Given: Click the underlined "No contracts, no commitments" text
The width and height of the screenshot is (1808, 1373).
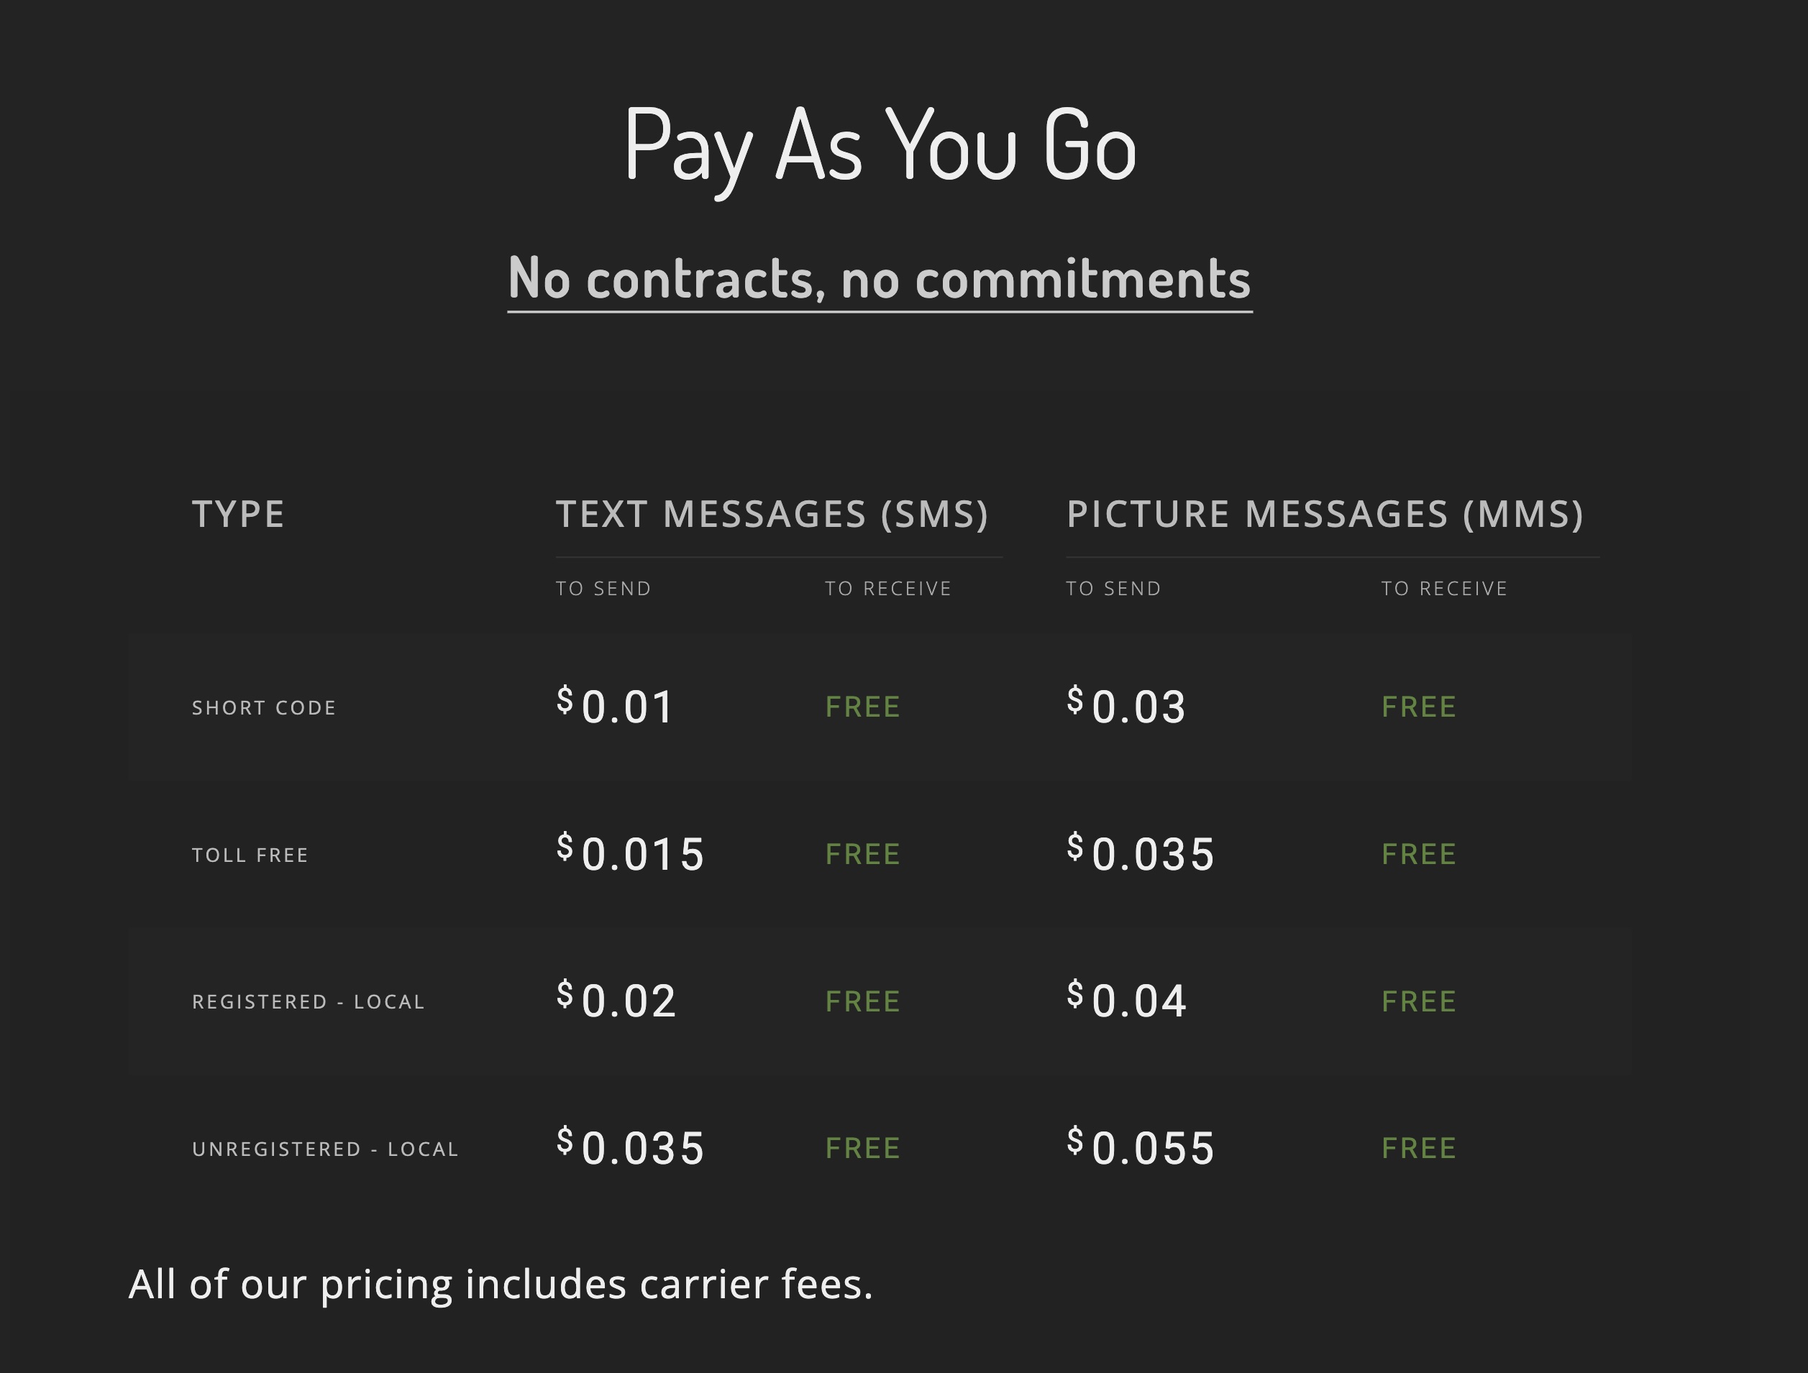Looking at the screenshot, I should 879,280.
